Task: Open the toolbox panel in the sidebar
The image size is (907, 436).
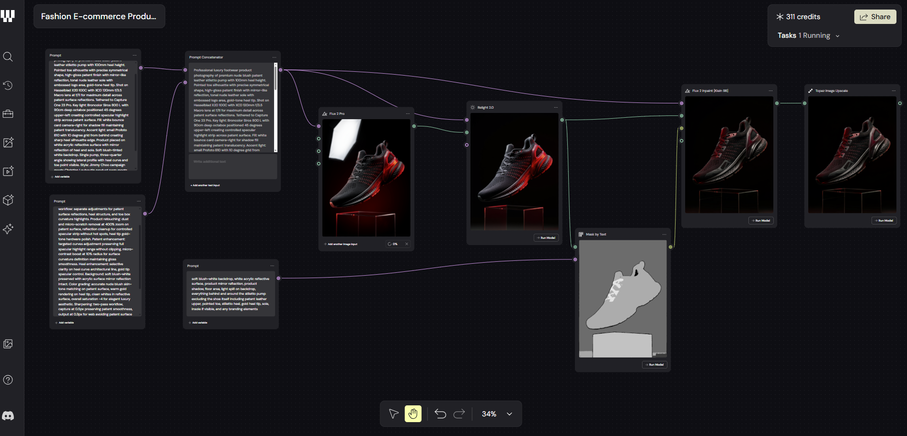Action: [8, 114]
